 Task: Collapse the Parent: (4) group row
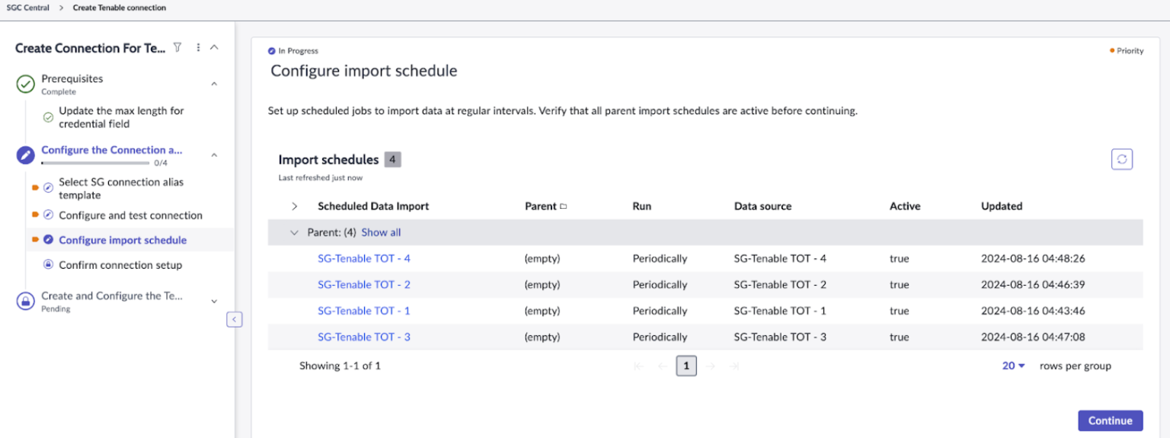(295, 232)
